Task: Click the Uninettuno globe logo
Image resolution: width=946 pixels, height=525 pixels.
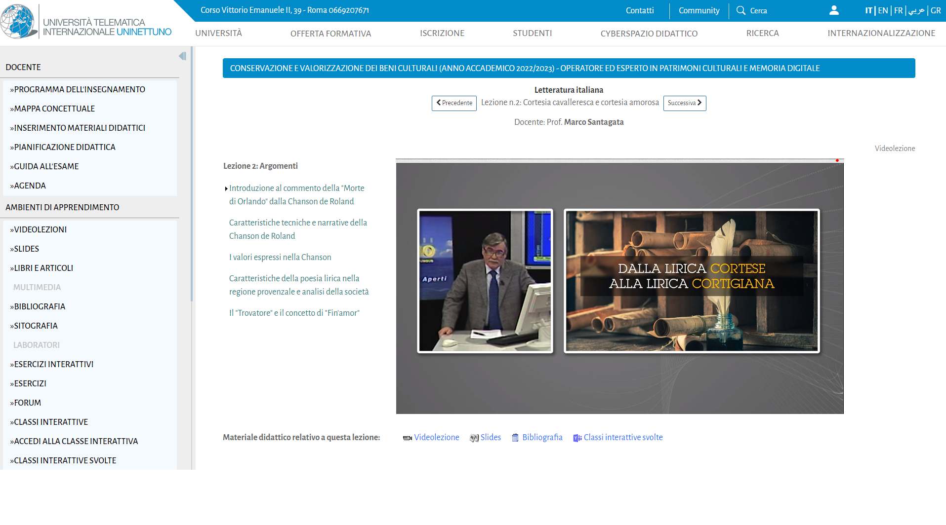Action: (18, 22)
